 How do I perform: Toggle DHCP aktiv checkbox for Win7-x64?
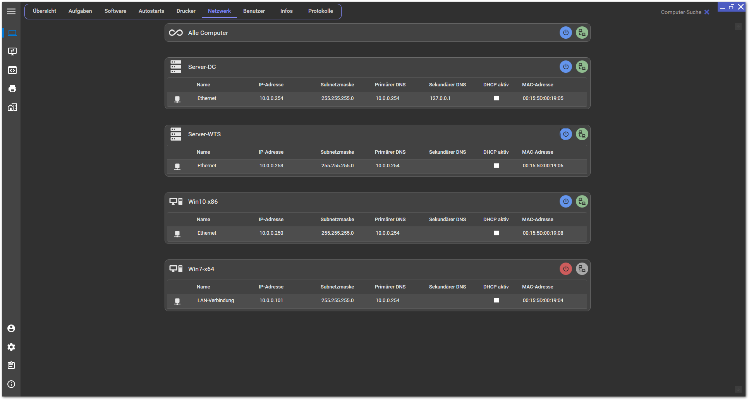(496, 300)
